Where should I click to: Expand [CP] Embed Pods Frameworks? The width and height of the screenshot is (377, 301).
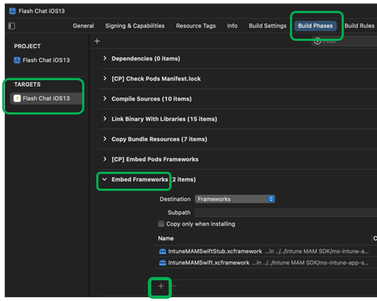tap(105, 159)
